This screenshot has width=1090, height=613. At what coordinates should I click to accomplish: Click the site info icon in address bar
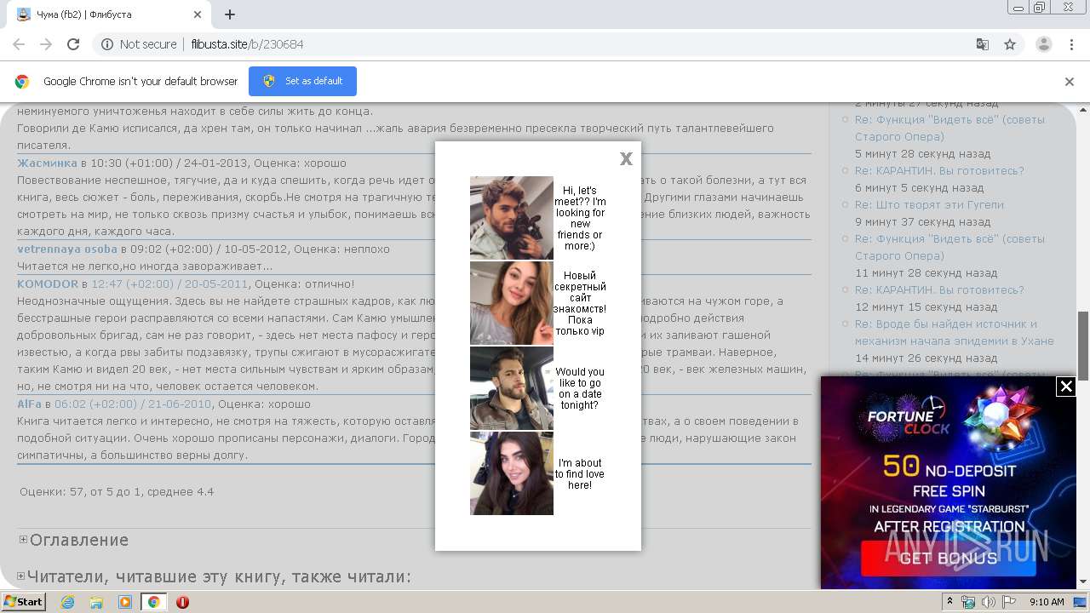107,44
